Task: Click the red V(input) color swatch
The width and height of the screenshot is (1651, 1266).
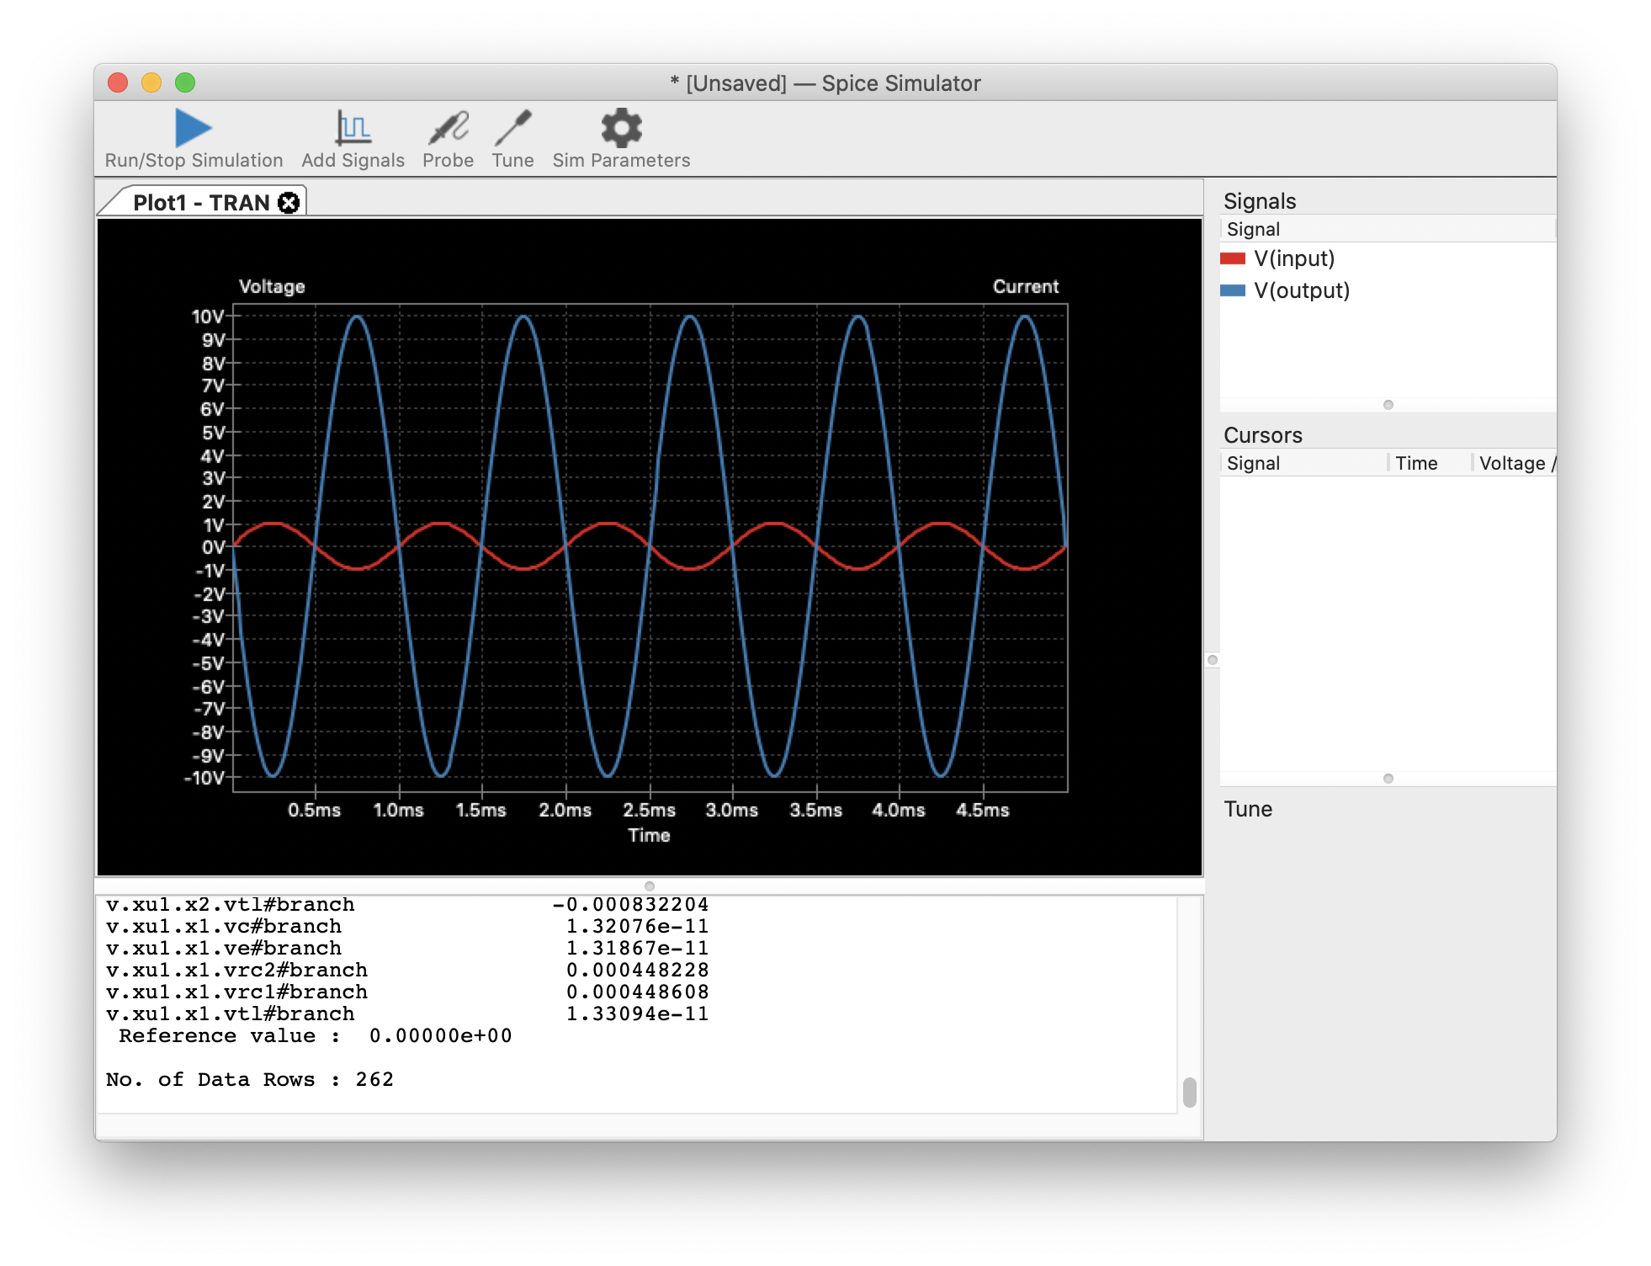Action: click(1233, 258)
